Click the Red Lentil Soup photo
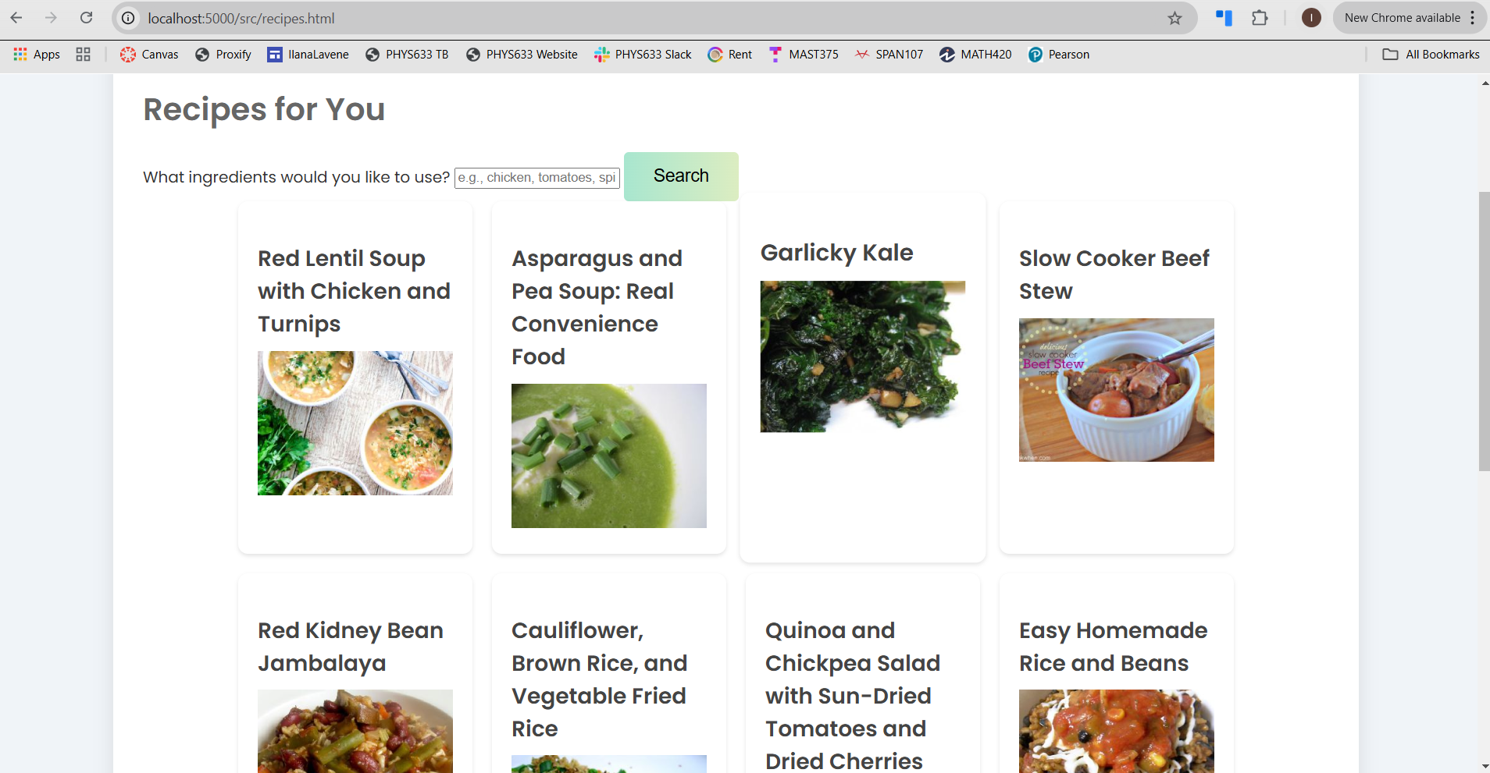1490x773 pixels. [355, 423]
